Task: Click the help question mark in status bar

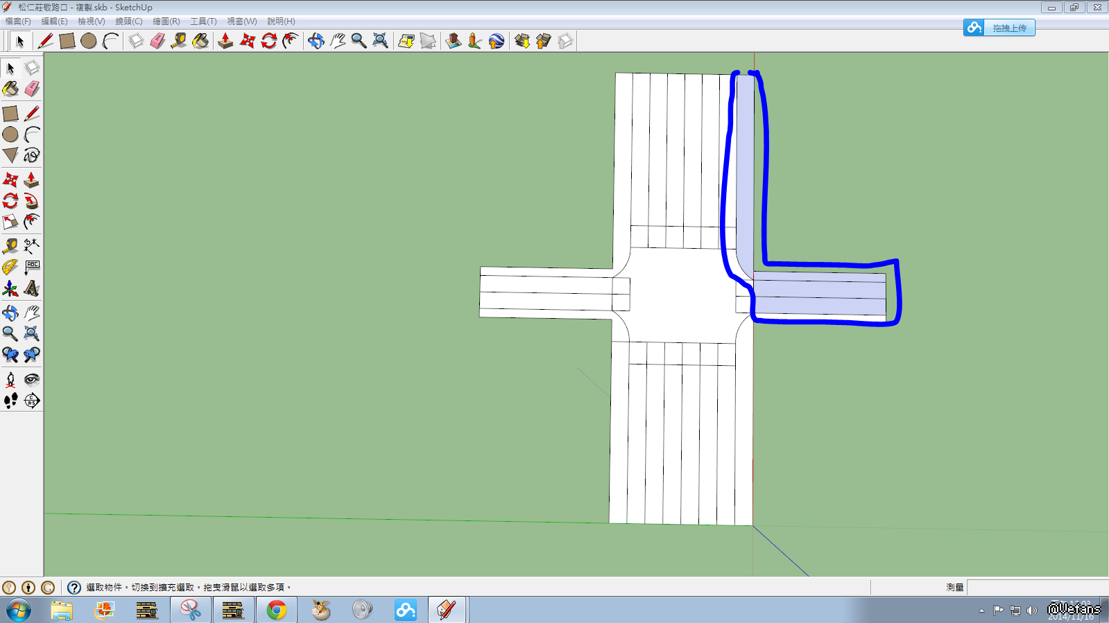Action: tap(74, 588)
